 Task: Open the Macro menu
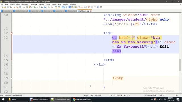tap(54, 5)
